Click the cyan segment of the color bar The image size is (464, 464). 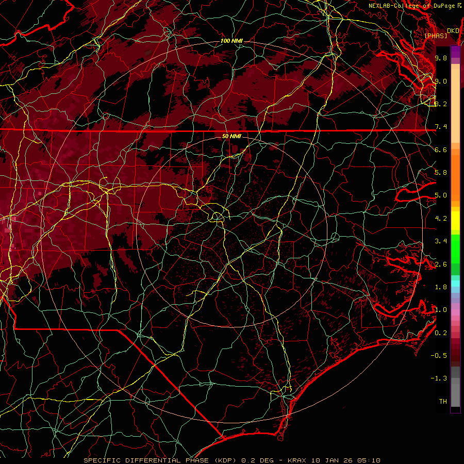[x=455, y=284]
